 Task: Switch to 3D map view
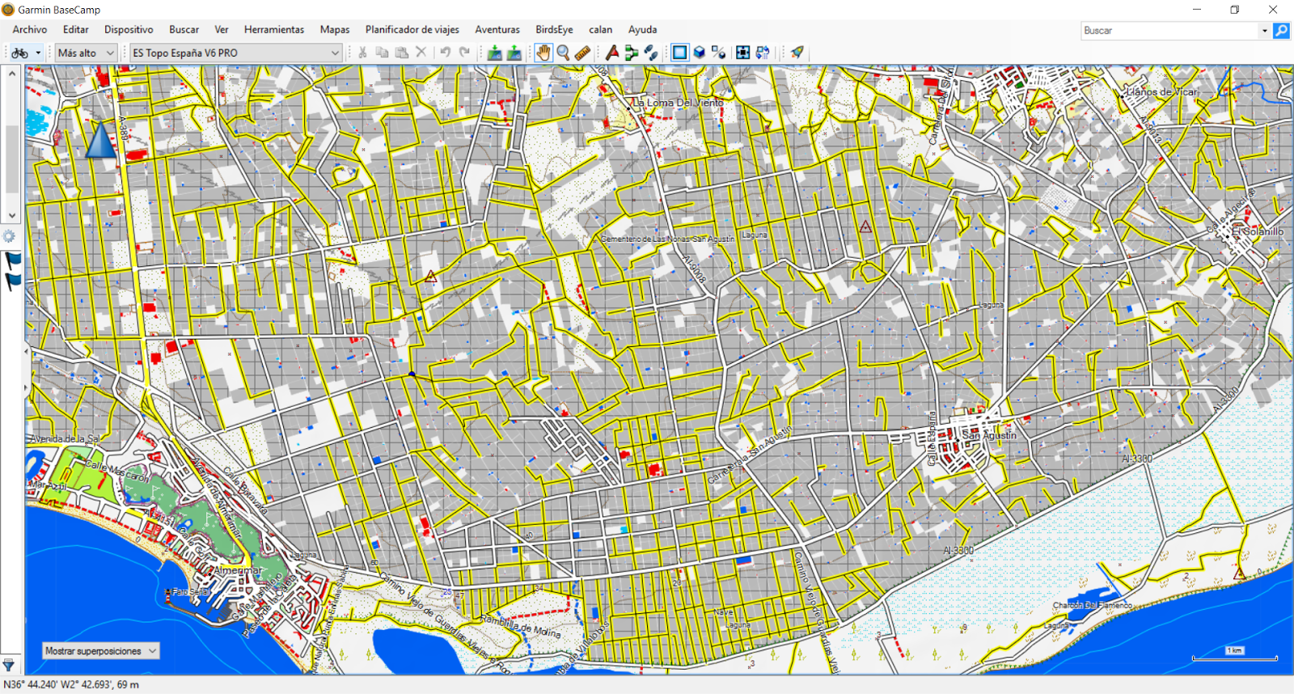700,53
